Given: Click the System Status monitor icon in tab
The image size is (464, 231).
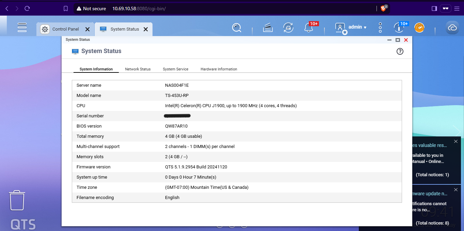Looking at the screenshot, I should click(x=103, y=29).
